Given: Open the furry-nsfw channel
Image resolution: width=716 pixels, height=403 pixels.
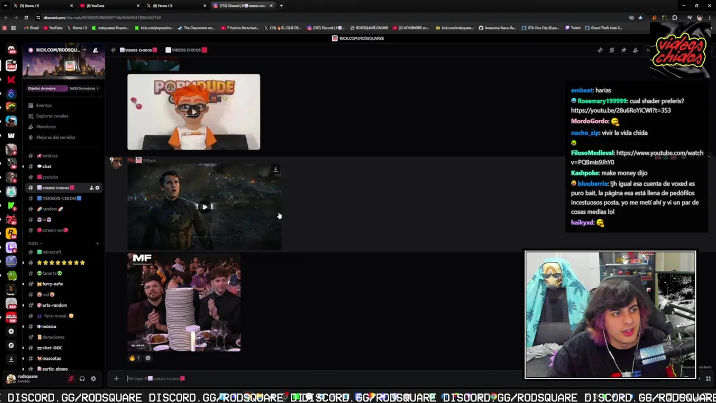Looking at the screenshot, I should point(63,284).
